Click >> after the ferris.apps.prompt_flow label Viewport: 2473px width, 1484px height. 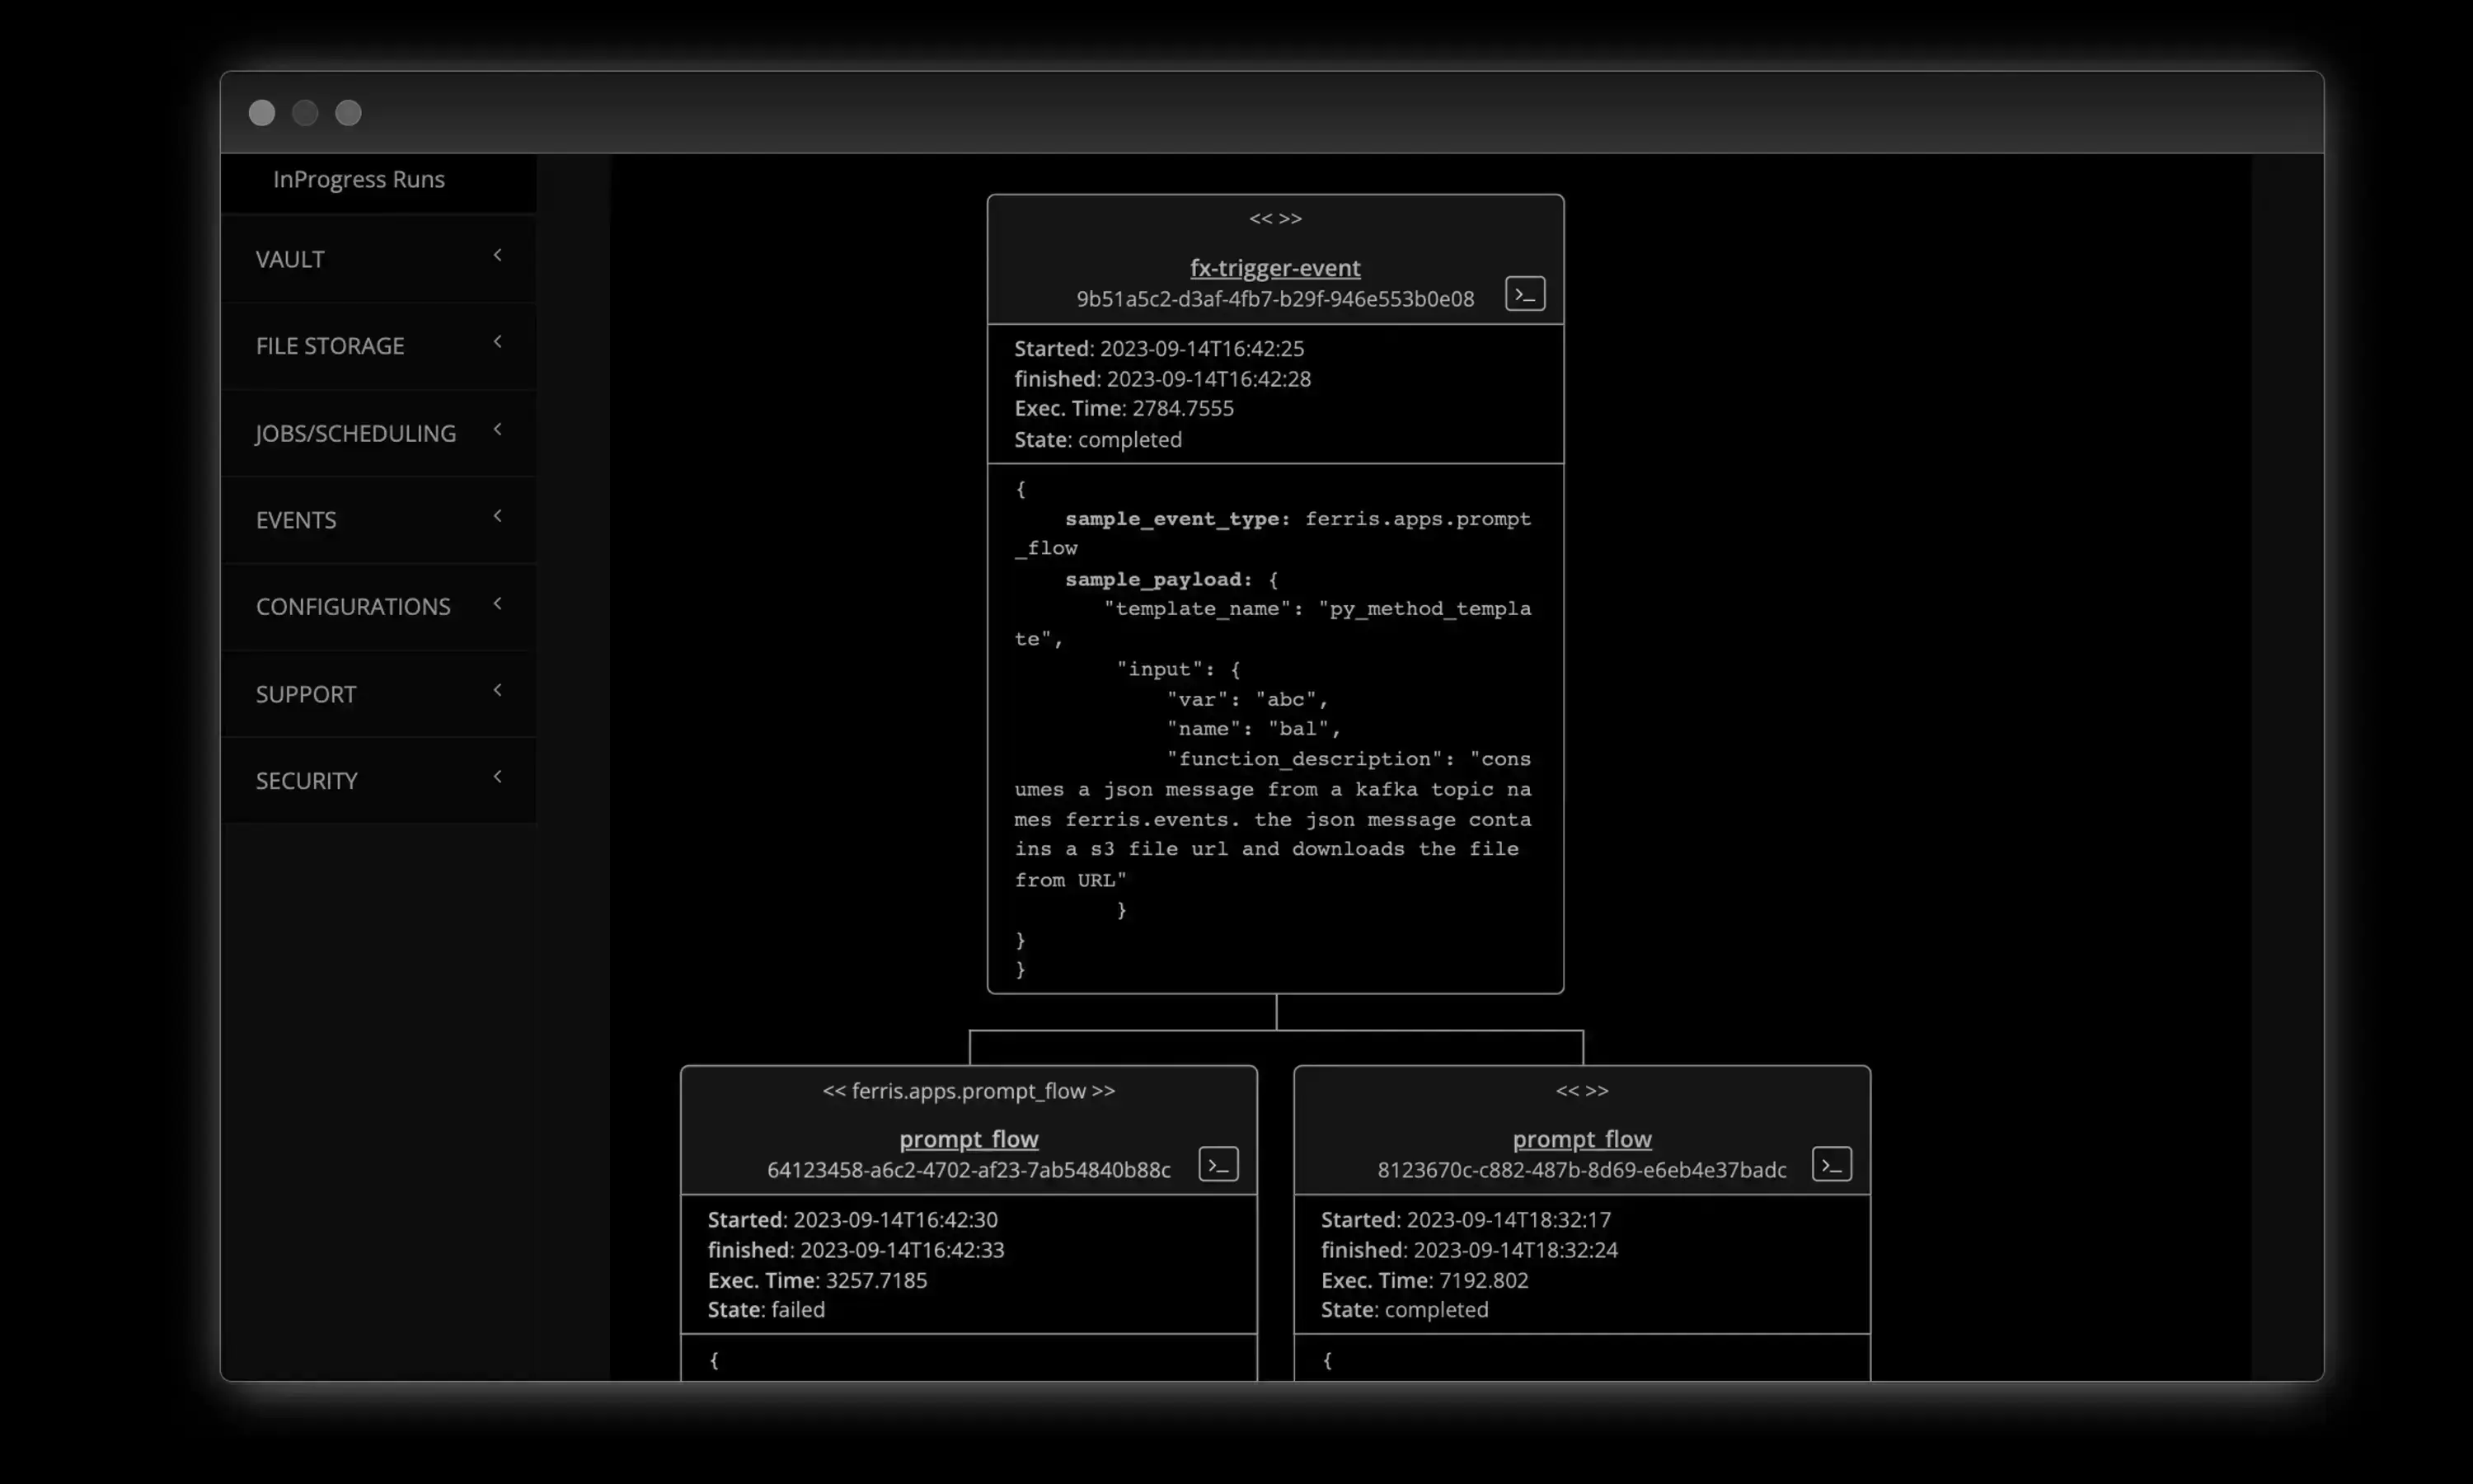pos(1104,1091)
